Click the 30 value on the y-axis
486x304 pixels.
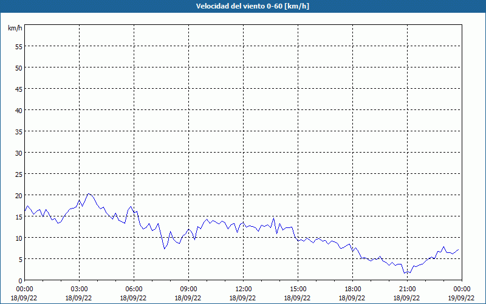click(x=18, y=153)
